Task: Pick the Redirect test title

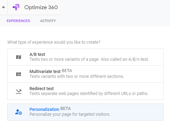Action: 42,89
